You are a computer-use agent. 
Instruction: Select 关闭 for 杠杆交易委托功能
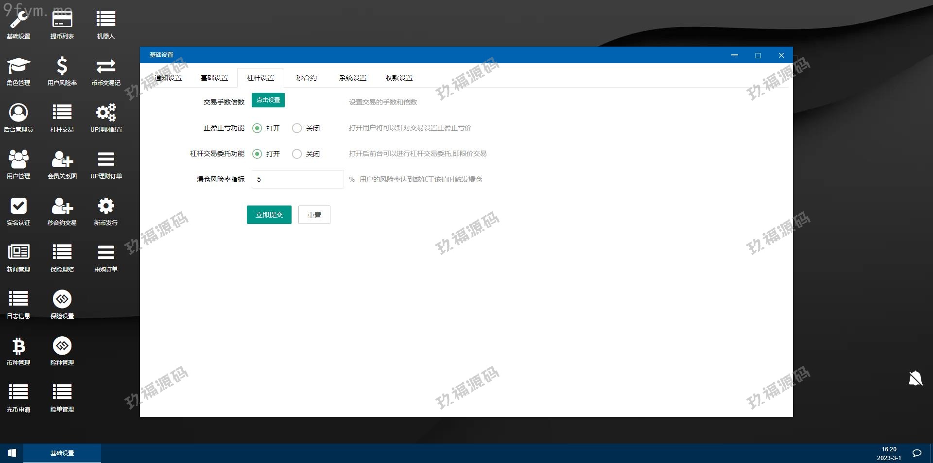tap(297, 154)
